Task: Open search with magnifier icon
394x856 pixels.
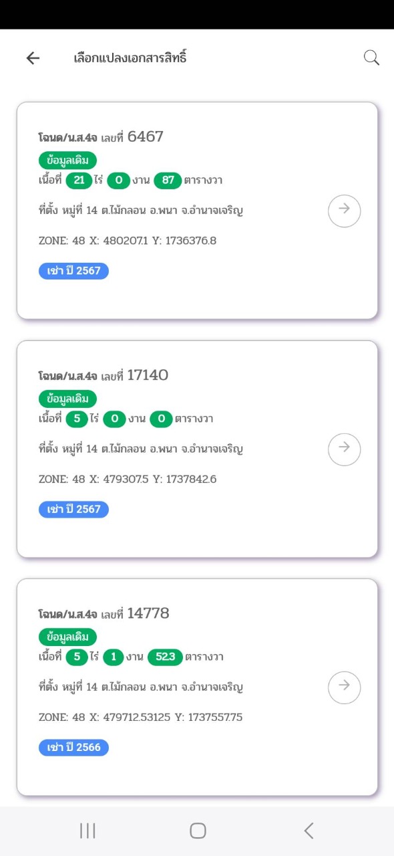Action: point(371,58)
